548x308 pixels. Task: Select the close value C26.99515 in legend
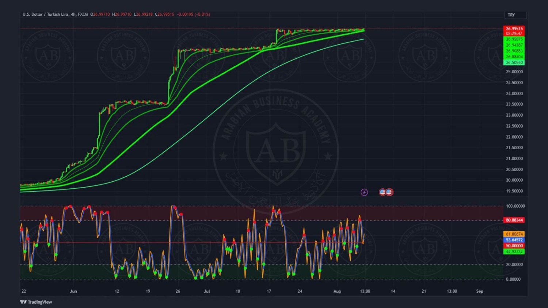click(165, 14)
